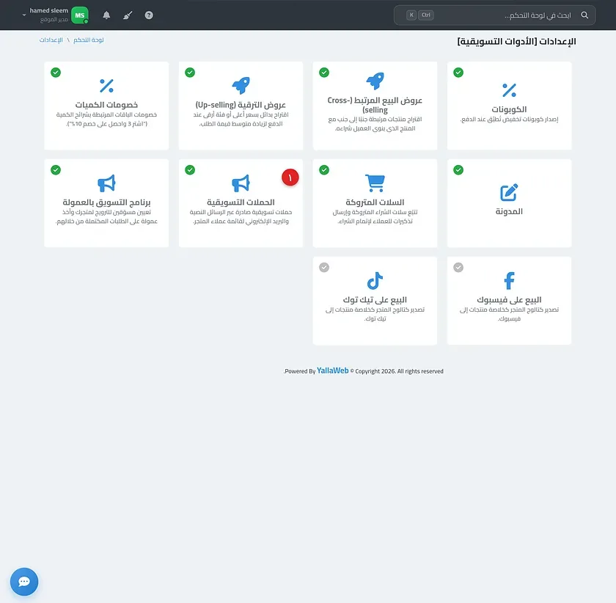Open الكوبونات card title
Viewport: 616px width, 603px height.
pos(509,109)
